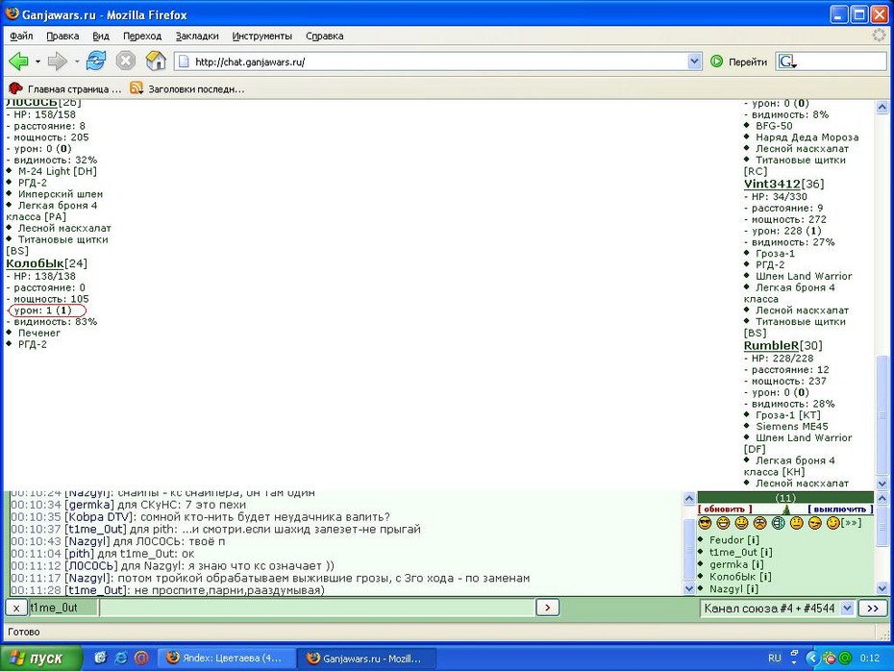The image size is (894, 671).
Task: Open the RU language indicator
Action: [774, 659]
